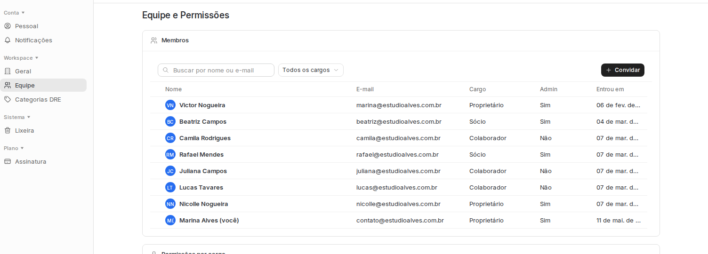708x254 pixels.
Task: Select the name Lucas Tavares
Action: coord(201,187)
